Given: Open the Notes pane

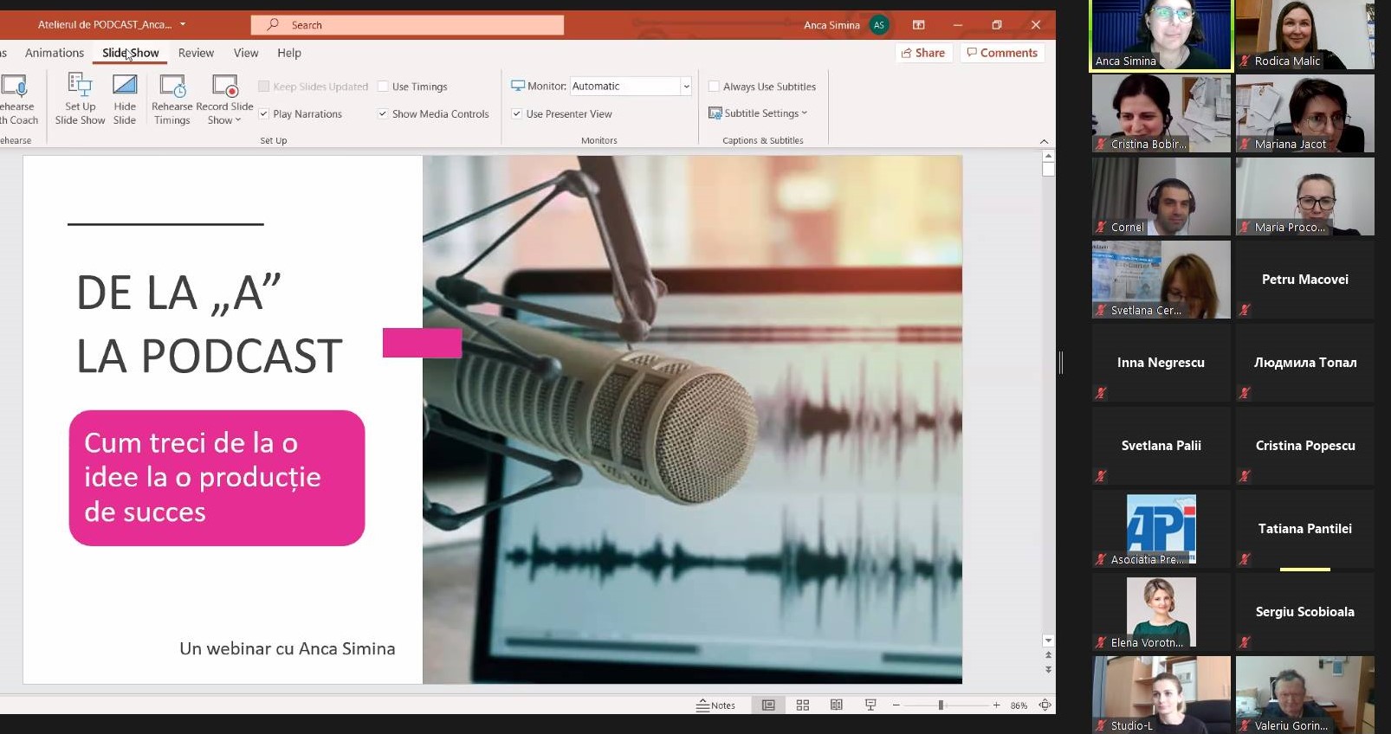Looking at the screenshot, I should [716, 705].
